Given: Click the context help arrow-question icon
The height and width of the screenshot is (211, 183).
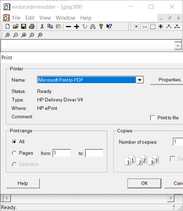Looking at the screenshot, I should 109,26.
